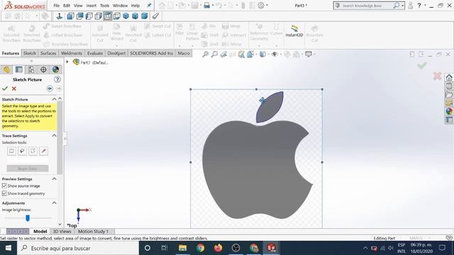
Task: Open the PropertyManager tab icon
Action: coord(19,69)
